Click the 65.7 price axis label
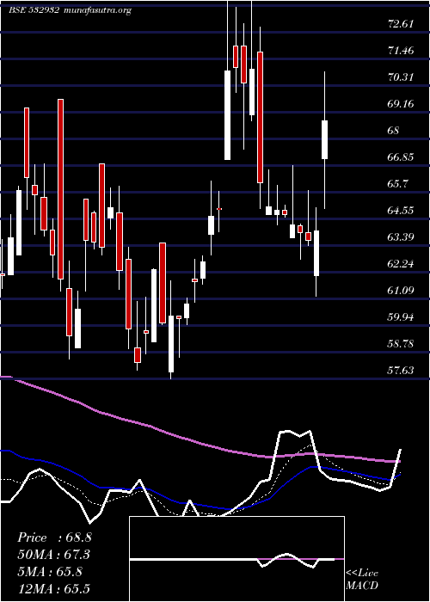 tap(398, 184)
